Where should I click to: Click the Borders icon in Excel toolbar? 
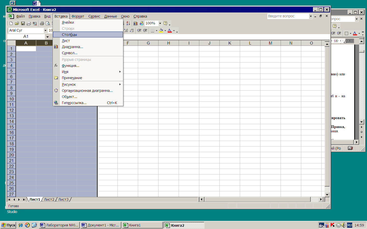pos(152,31)
